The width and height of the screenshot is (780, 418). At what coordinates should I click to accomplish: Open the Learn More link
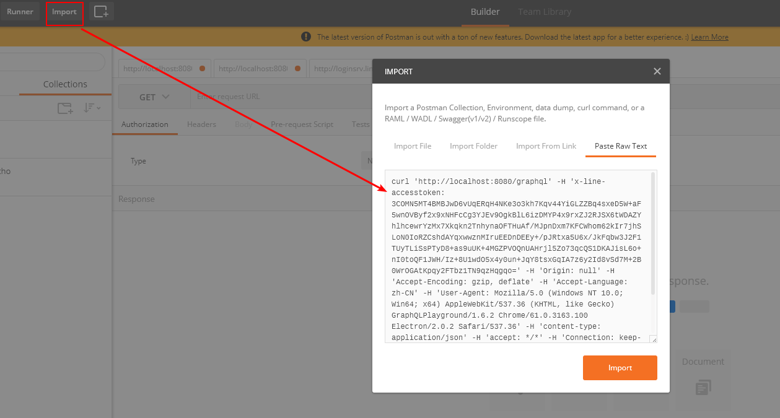click(x=709, y=37)
